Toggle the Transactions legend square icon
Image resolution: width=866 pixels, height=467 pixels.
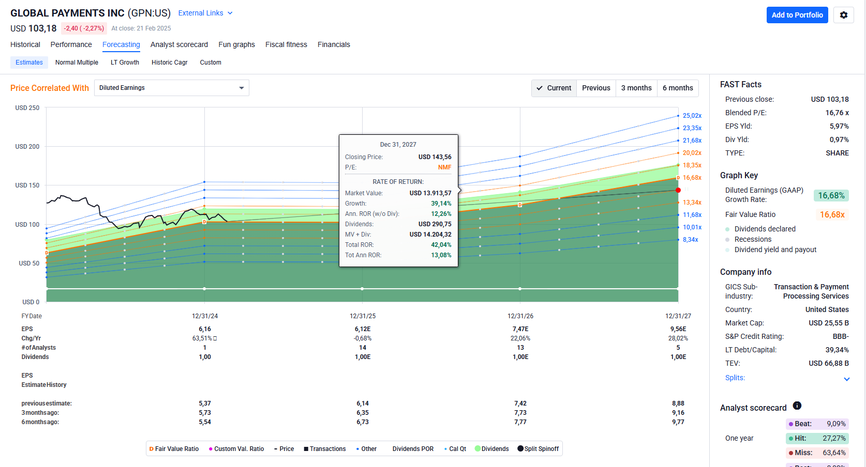point(306,449)
